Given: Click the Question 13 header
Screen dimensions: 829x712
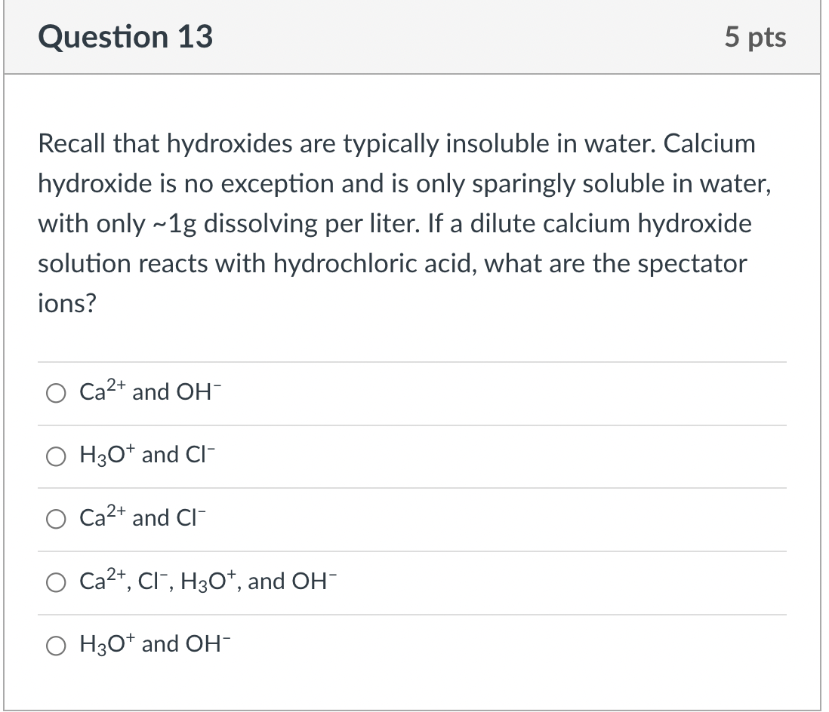Looking at the screenshot, I should [128, 36].
